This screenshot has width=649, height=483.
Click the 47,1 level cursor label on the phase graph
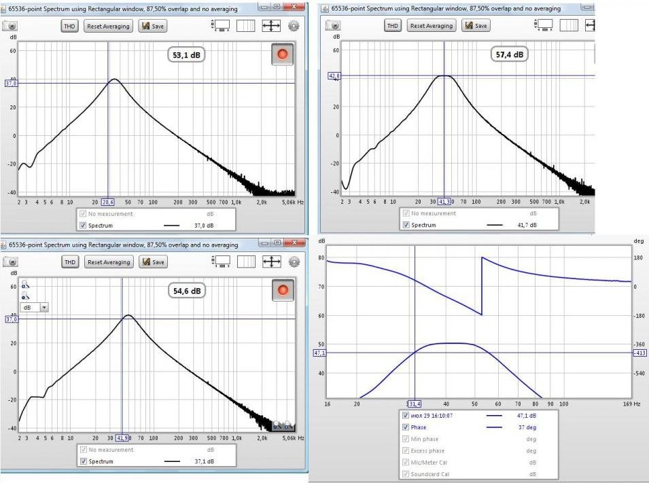[319, 353]
